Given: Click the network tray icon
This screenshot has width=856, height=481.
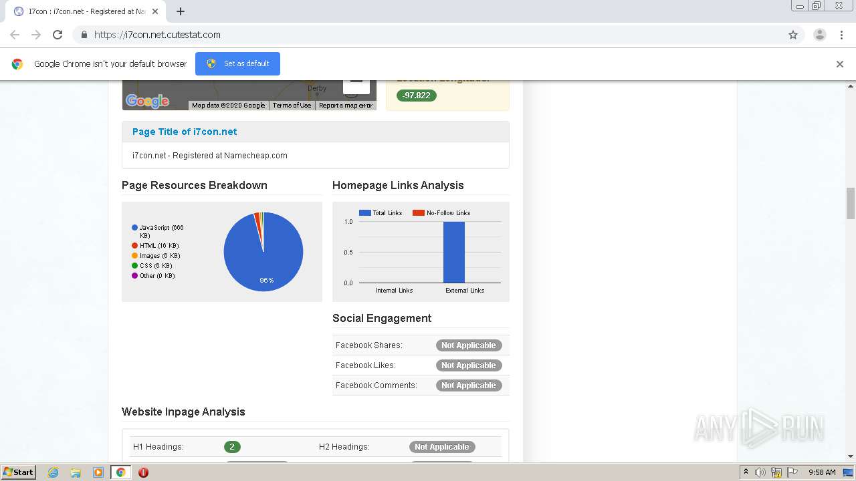Looking at the screenshot, I should [776, 472].
